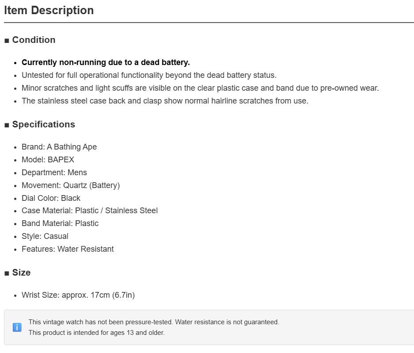Click 'Department: Mens' text
414x353 pixels.
pos(54,173)
